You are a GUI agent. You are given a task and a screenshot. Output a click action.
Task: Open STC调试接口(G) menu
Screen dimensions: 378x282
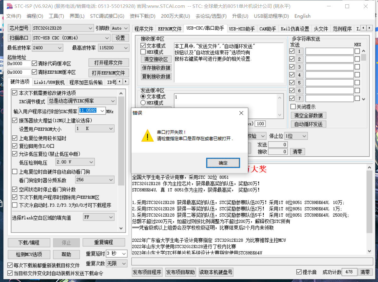(x=107, y=16)
